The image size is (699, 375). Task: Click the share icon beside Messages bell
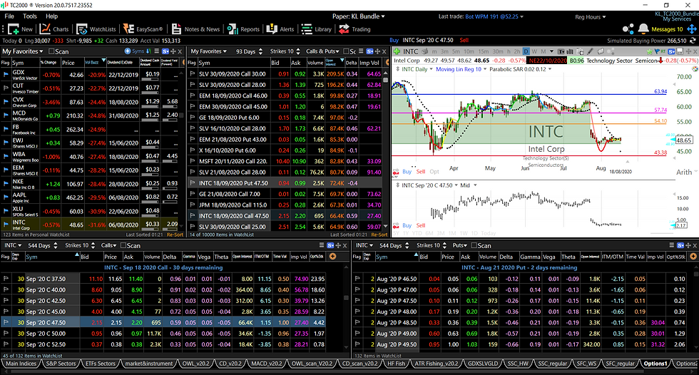click(628, 29)
